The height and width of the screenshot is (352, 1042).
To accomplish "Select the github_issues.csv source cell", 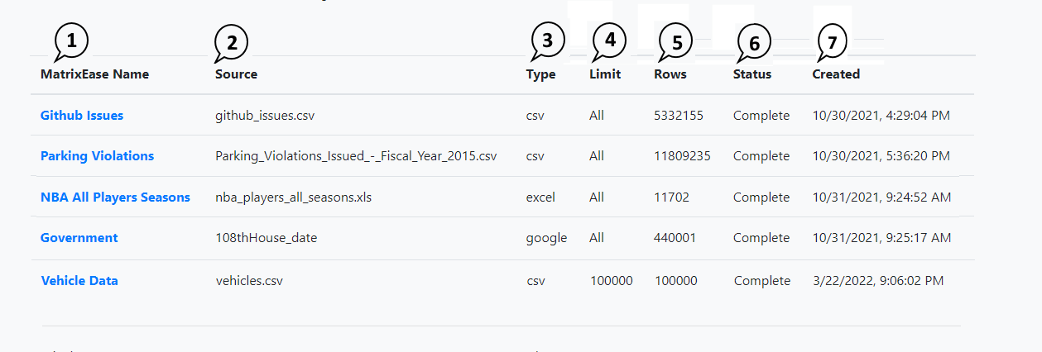I will (265, 116).
